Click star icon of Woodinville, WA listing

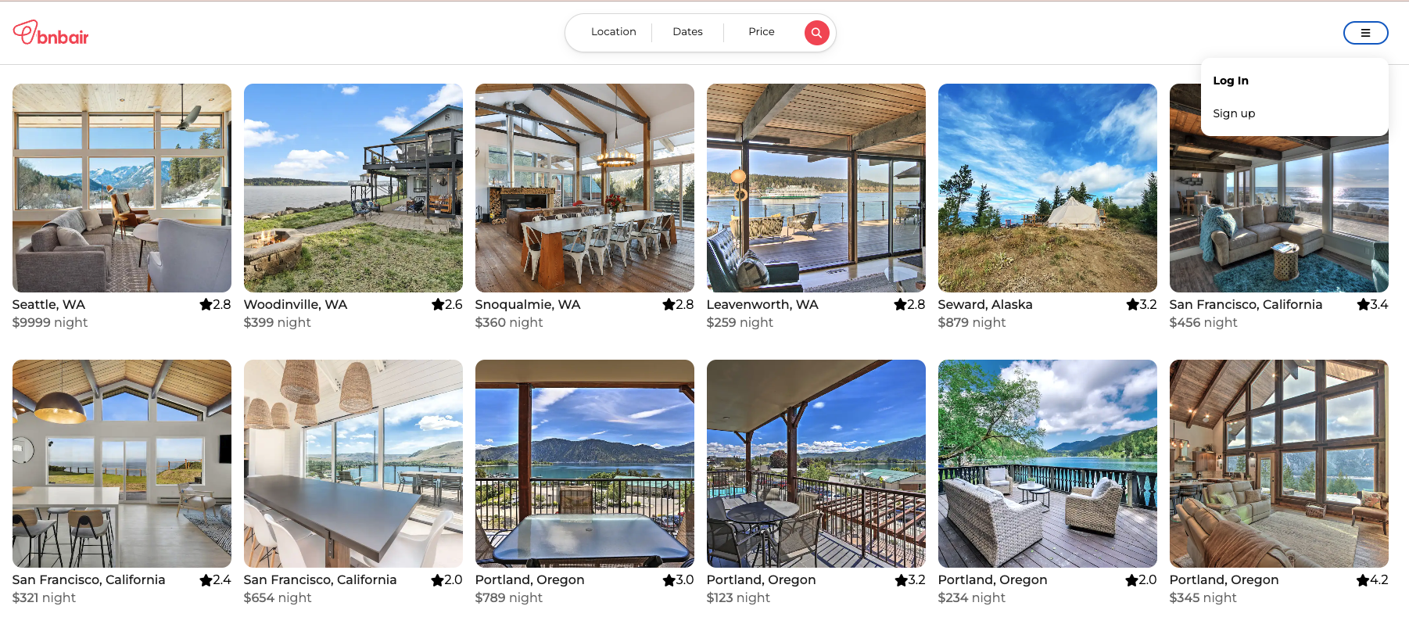click(x=438, y=304)
